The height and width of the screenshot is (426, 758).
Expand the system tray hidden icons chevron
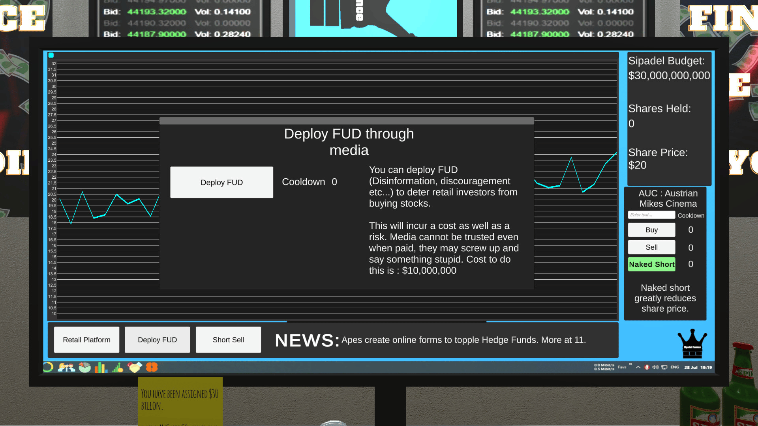coord(638,367)
